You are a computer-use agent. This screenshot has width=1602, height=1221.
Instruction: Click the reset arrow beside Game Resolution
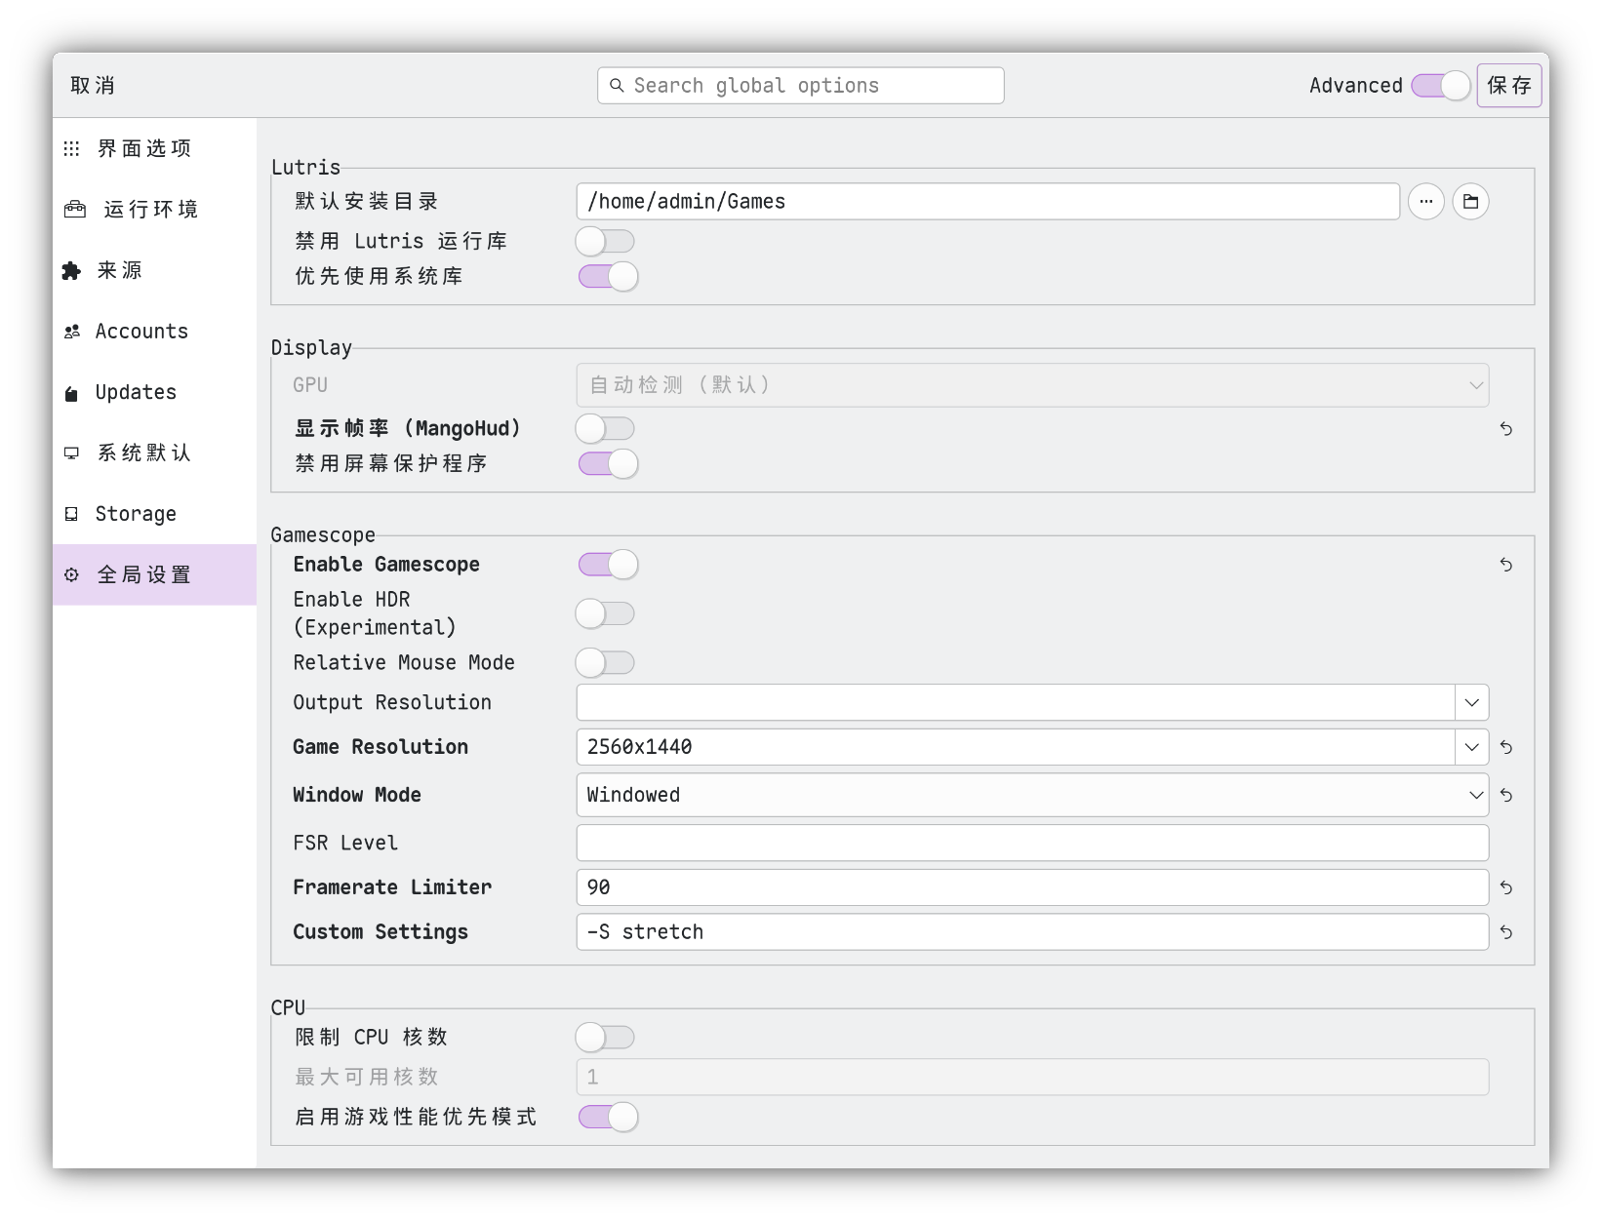tap(1505, 747)
